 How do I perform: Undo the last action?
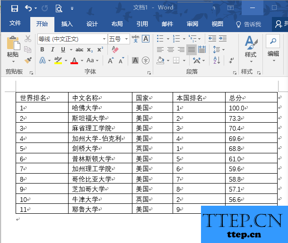tap(28, 8)
